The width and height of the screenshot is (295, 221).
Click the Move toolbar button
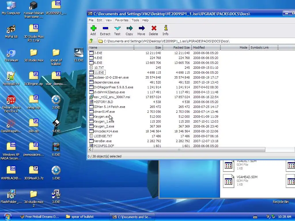pyautogui.click(x=141, y=31)
